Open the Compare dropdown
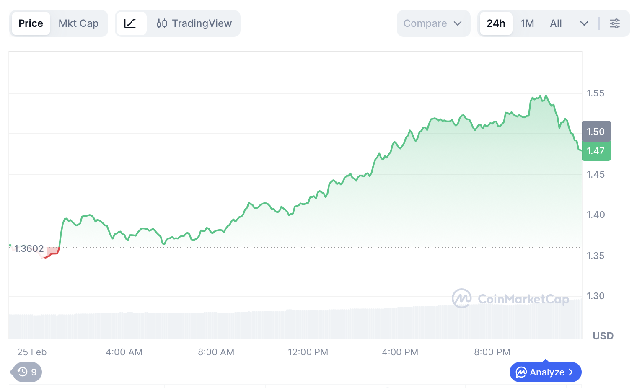Image resolution: width=637 pixels, height=388 pixels. 433,23
